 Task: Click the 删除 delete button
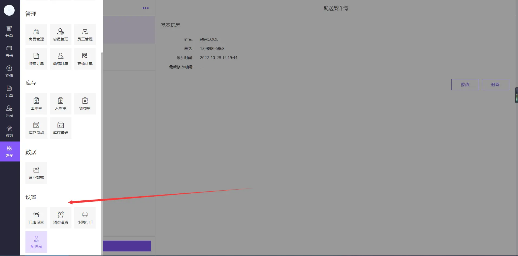(x=495, y=85)
